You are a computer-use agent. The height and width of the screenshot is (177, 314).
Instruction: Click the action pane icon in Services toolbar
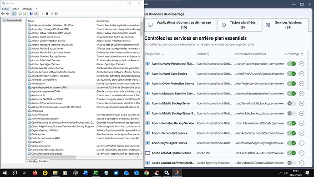pyautogui.click(x=36, y=14)
